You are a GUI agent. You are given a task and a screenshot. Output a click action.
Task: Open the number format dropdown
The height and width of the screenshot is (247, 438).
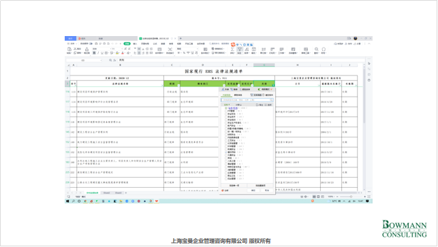click(198, 49)
